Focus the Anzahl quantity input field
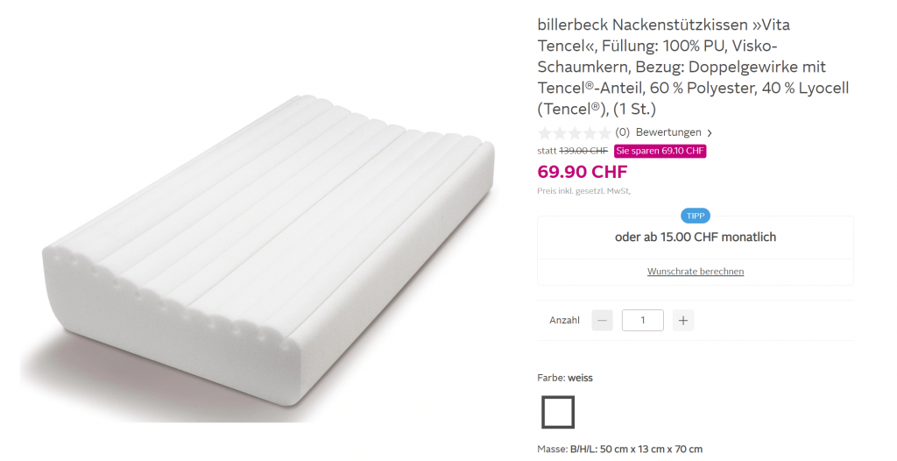This screenshot has width=897, height=461. point(643,320)
